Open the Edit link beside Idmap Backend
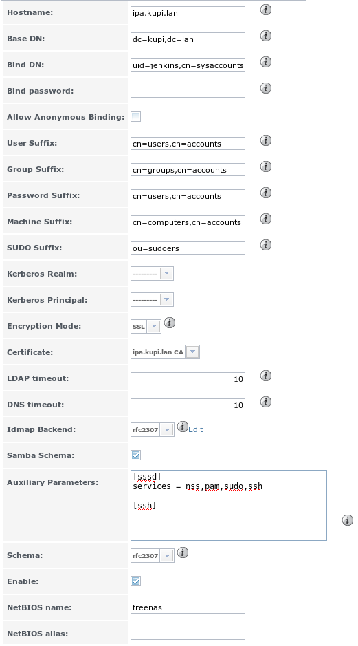Image resolution: width=358 pixels, height=646 pixels. pos(195,429)
